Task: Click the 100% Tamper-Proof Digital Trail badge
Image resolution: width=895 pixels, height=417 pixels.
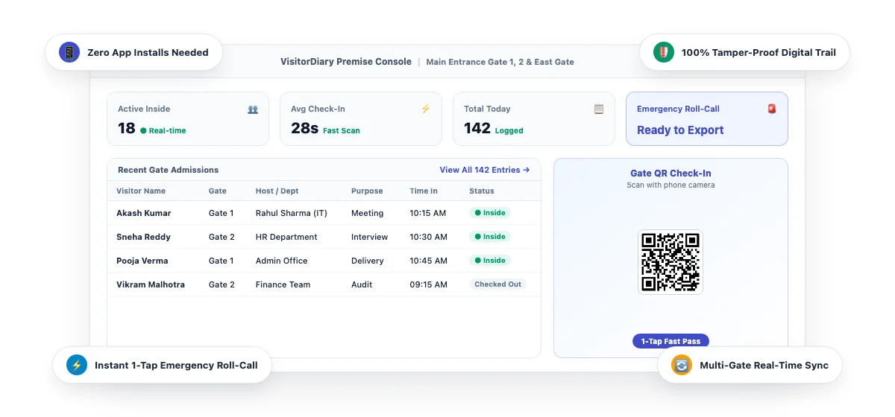Action: coord(745,52)
